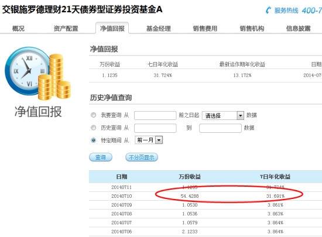Open the 请选择 dropdown
322x237 pixels.
point(223,115)
